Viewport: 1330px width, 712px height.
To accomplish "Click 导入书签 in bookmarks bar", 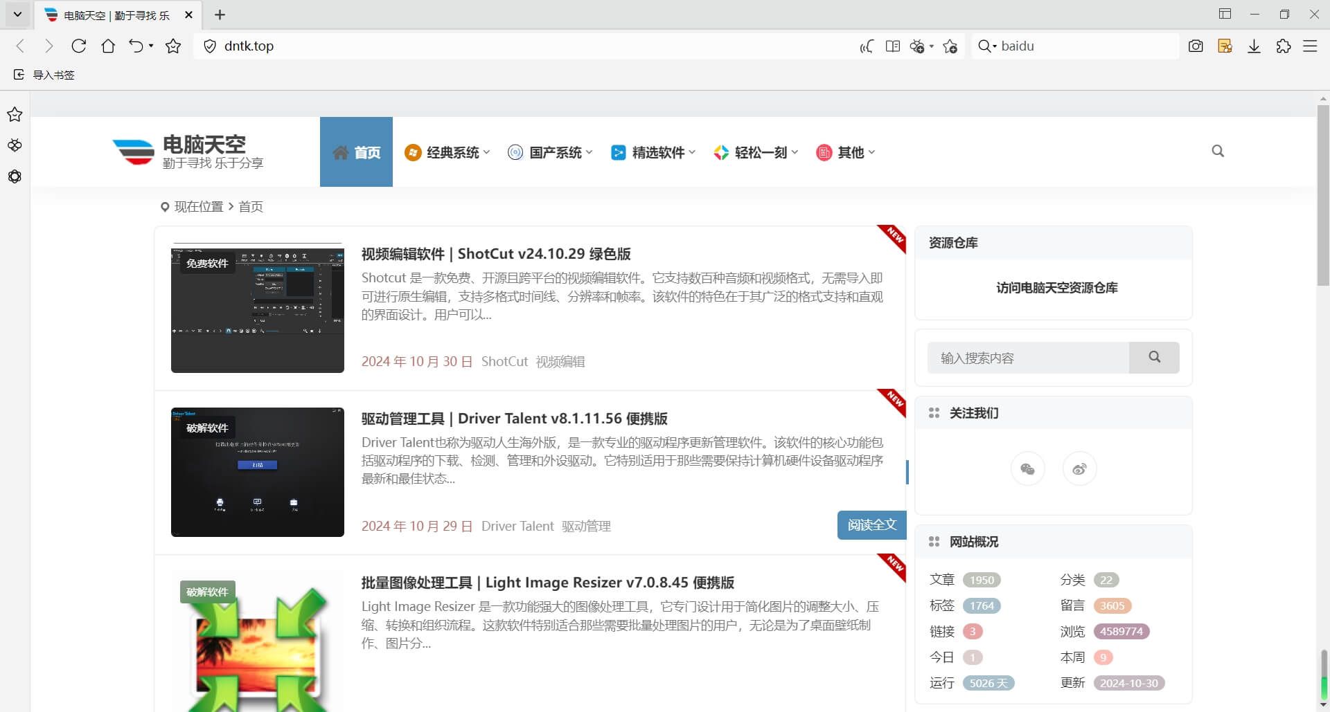I will pos(44,75).
